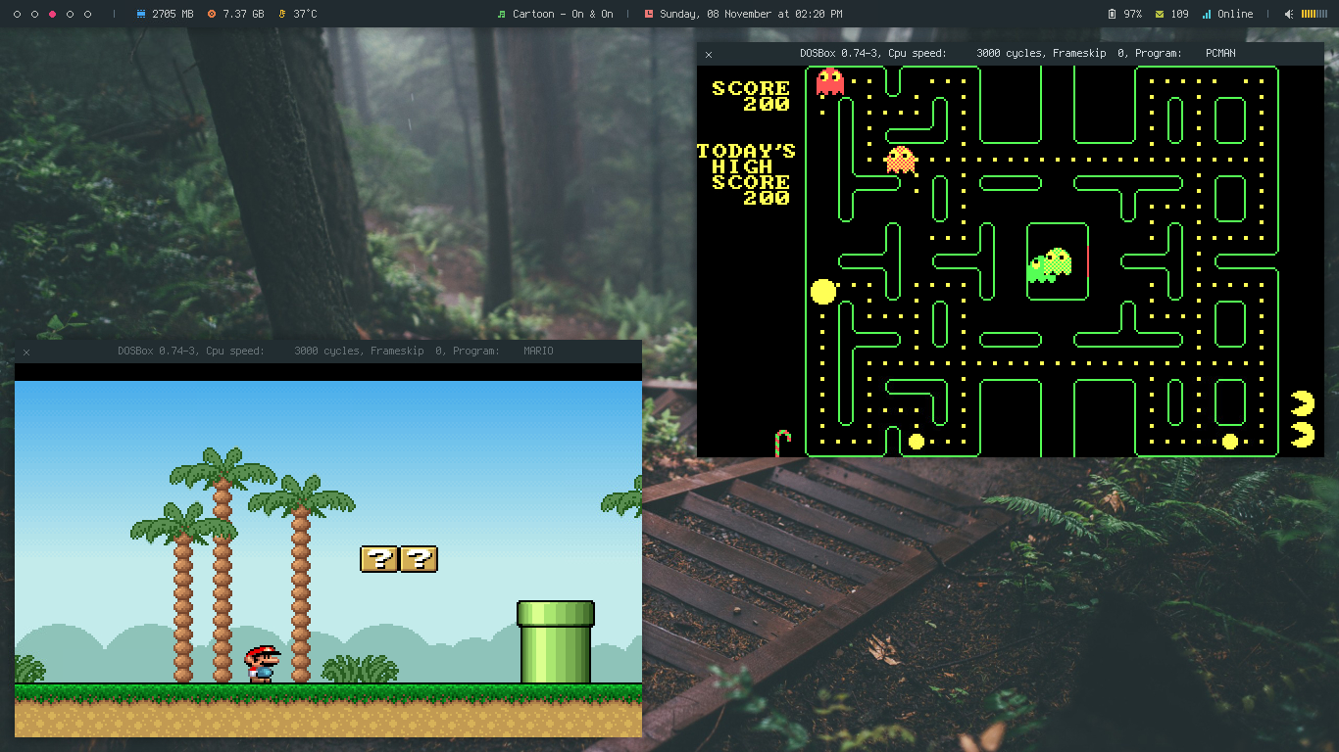
Task: Click the green music note icon
Action: click(502, 15)
